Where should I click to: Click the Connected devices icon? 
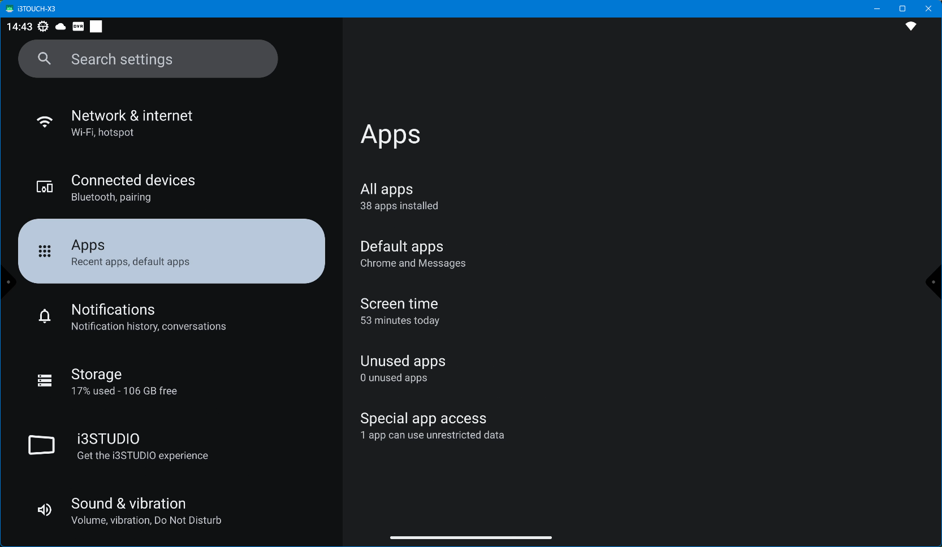click(45, 187)
